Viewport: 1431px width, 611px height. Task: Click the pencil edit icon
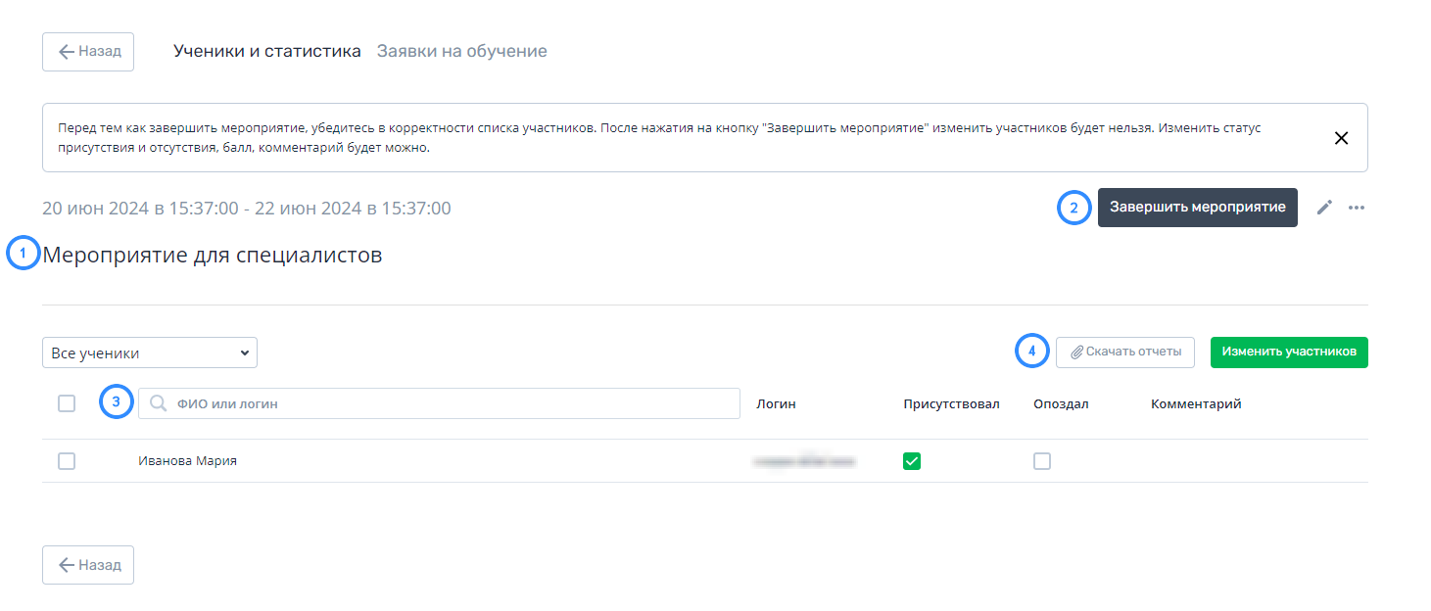click(x=1324, y=208)
